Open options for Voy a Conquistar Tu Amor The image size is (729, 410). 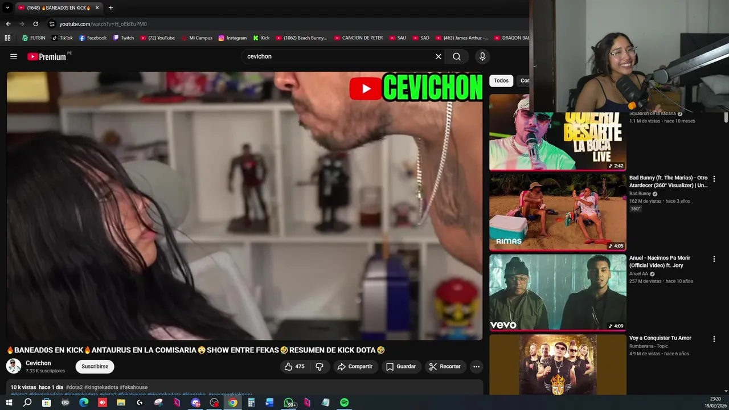[714, 339]
